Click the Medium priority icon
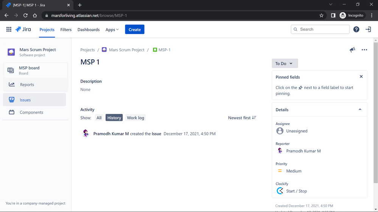378x212 pixels. click(280, 171)
